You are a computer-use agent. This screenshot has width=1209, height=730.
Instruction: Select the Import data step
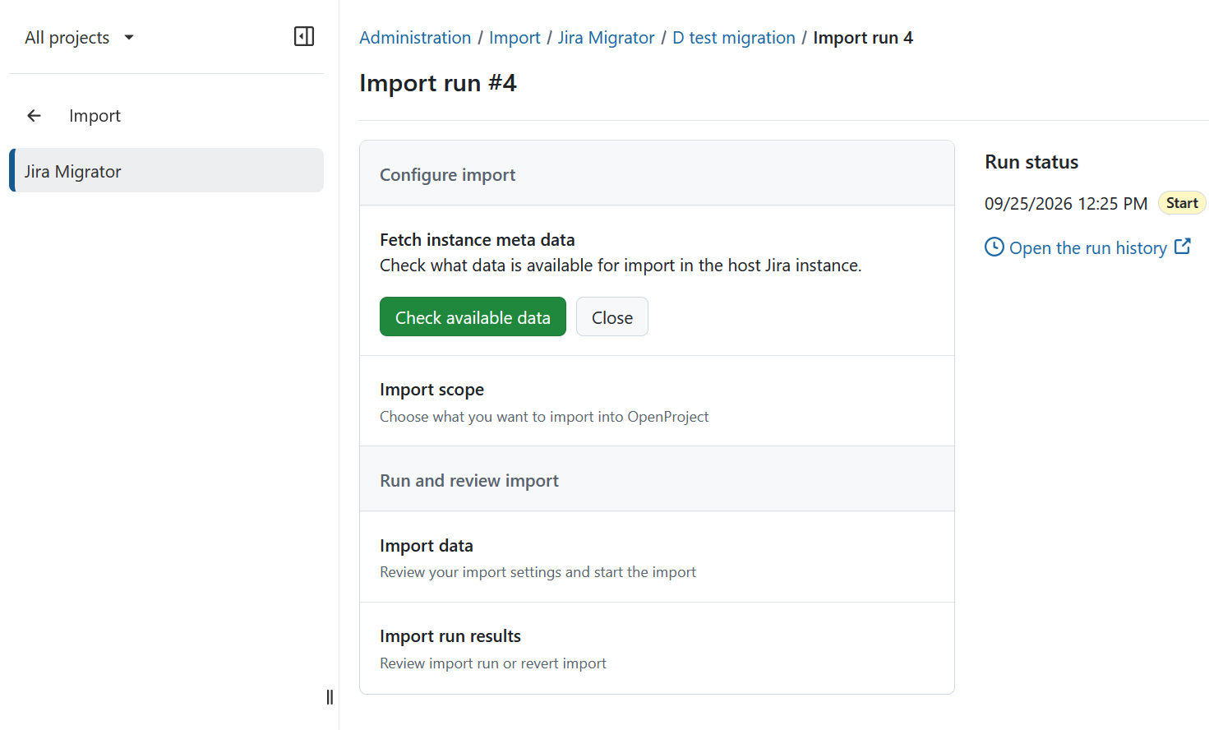(x=657, y=557)
